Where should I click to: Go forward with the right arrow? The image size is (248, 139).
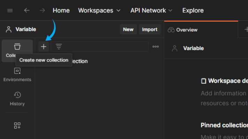[42, 10]
